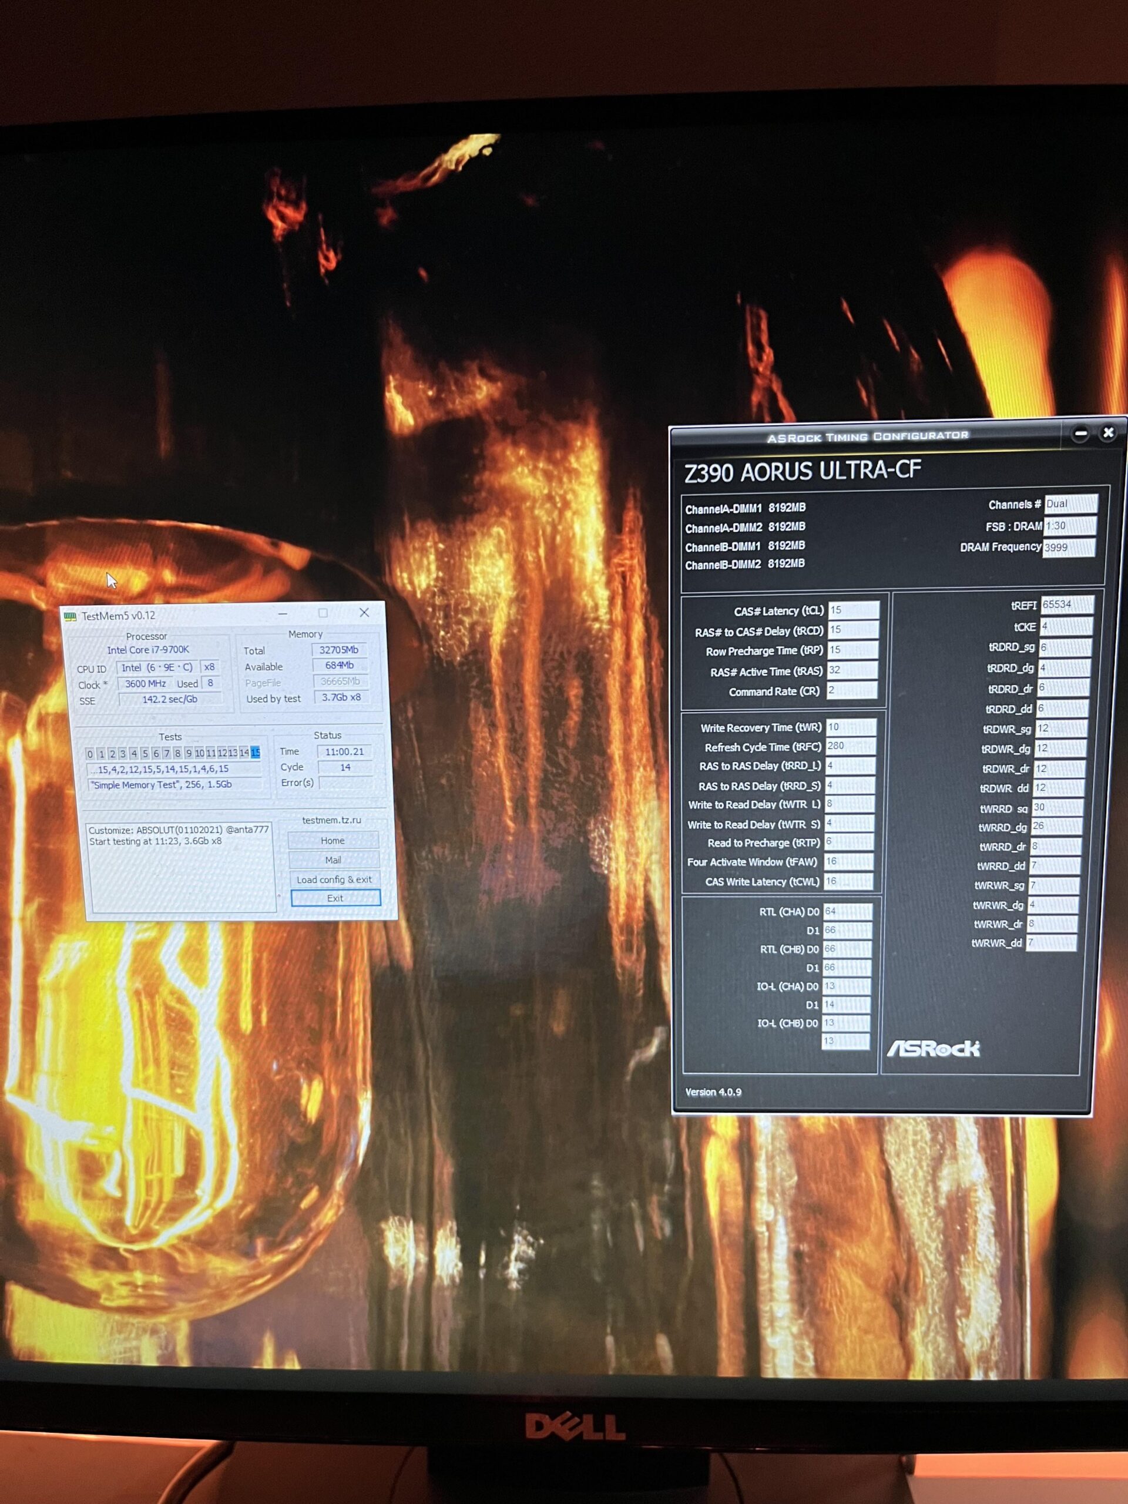Image resolution: width=1128 pixels, height=1504 pixels.
Task: Click the SSE value 142.2 sec/Gb
Action: (x=170, y=700)
